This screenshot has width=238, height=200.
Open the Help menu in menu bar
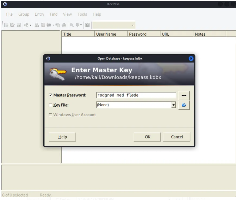[97, 14]
